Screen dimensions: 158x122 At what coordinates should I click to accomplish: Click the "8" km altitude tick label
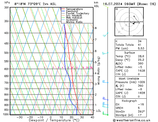tap(96, 28)
